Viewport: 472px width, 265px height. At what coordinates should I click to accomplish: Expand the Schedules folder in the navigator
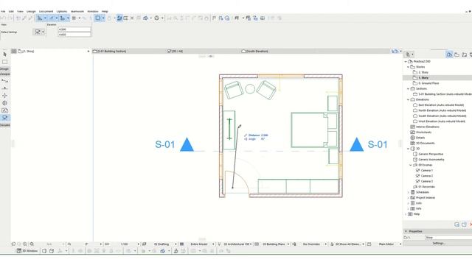click(x=409, y=192)
